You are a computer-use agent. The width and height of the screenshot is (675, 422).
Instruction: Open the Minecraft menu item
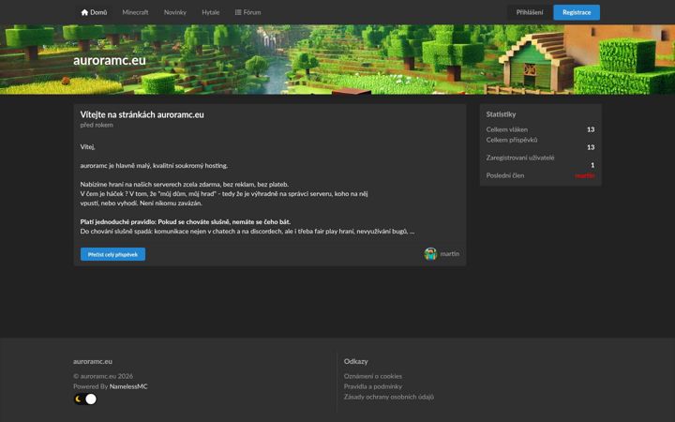(x=135, y=12)
